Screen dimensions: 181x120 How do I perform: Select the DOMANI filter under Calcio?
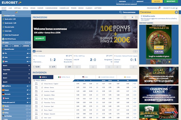point(16,46)
